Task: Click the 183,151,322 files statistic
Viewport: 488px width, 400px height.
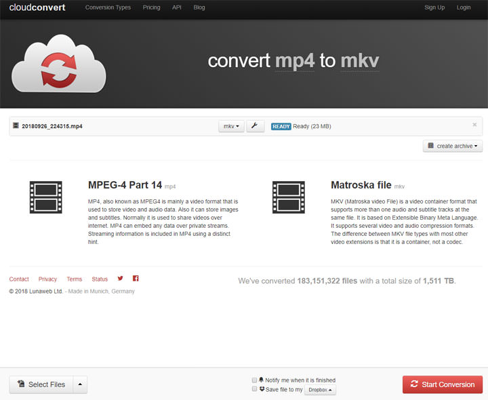Action: (327, 281)
